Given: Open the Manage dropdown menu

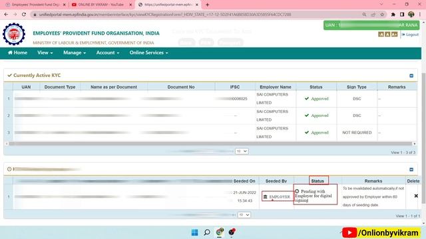Looking at the screenshot, I should click(75, 52).
